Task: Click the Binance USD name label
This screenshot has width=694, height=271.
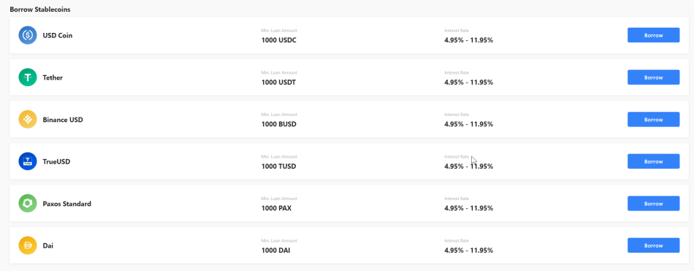Action: [63, 120]
